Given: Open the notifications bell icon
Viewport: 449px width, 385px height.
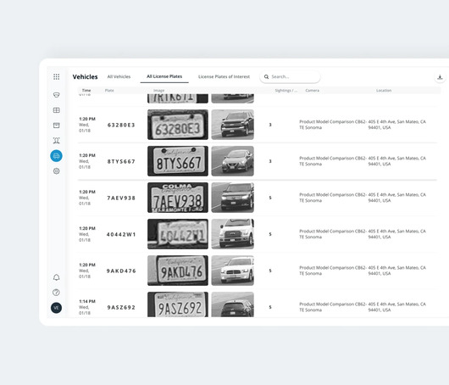Looking at the screenshot, I should (x=57, y=277).
